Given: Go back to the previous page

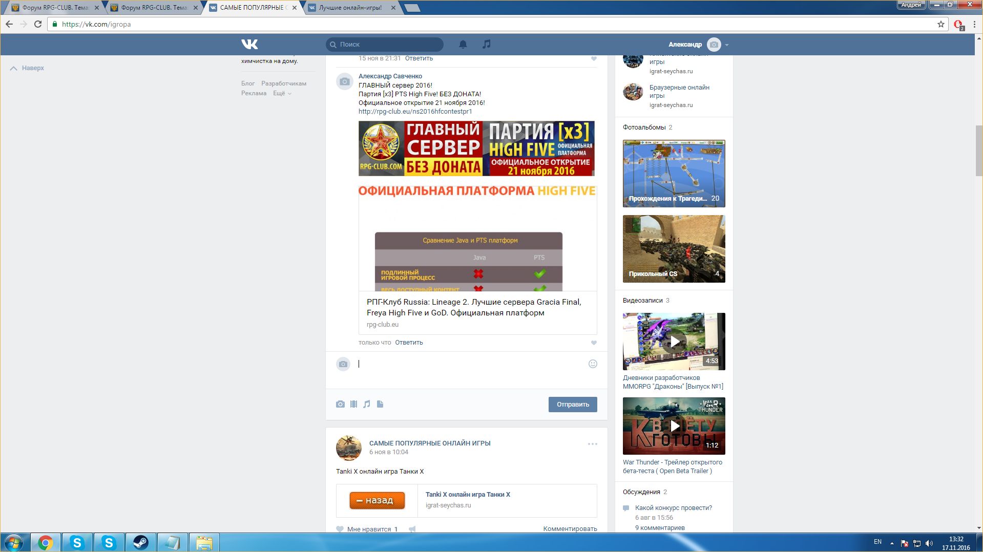Looking at the screenshot, I should click(x=9, y=24).
